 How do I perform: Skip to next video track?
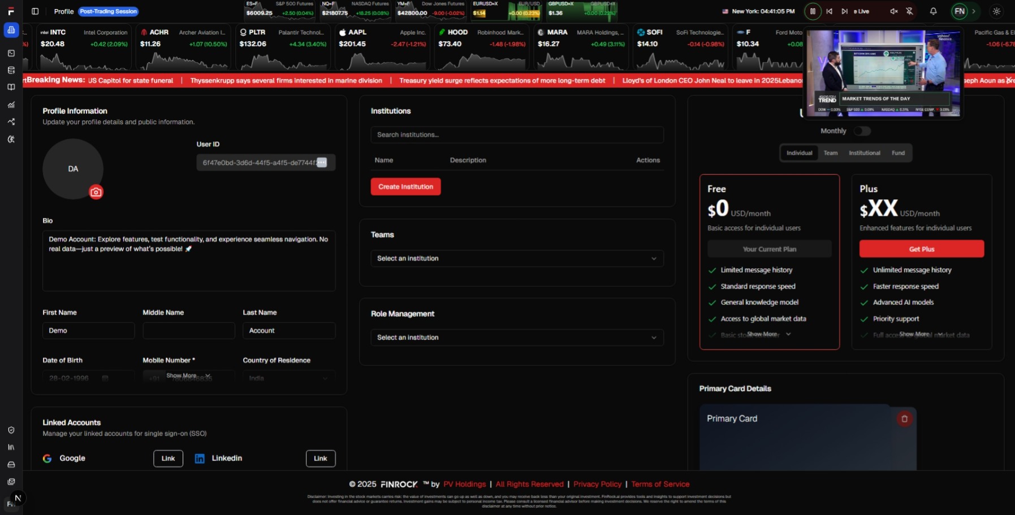point(844,11)
